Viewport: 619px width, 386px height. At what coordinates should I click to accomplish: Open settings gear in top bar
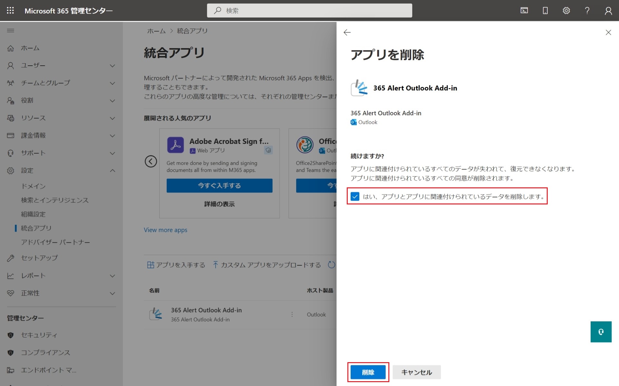[566, 11]
